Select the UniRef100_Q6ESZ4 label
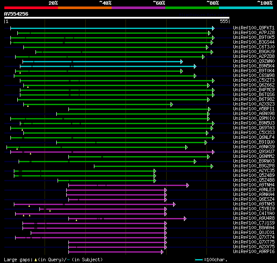Screen dimensions: 277x263 [x=254, y=199]
